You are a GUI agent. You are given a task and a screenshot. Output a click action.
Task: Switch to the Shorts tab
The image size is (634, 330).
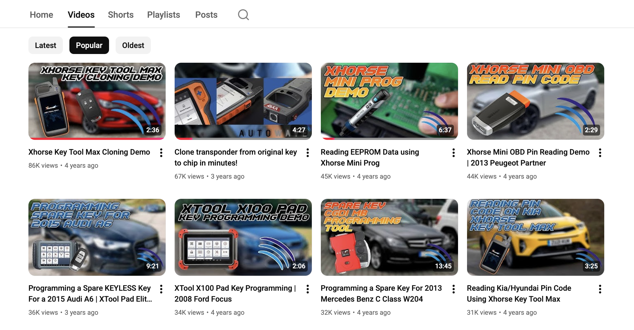point(121,14)
